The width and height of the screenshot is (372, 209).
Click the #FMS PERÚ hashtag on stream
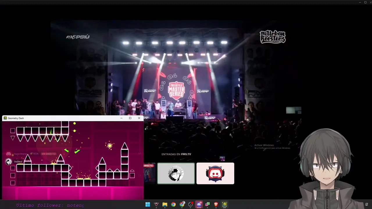click(78, 37)
